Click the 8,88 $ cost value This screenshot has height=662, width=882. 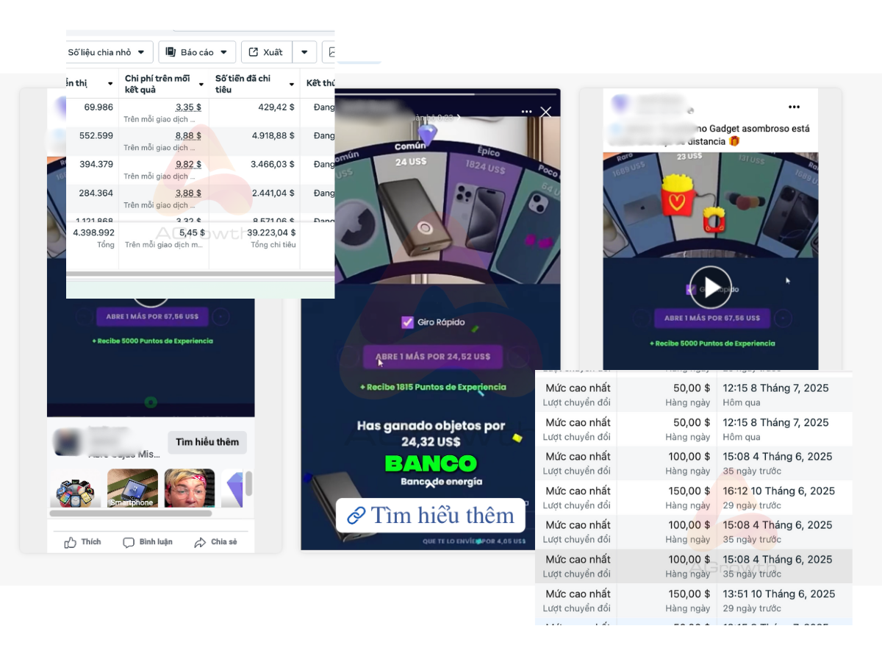coord(188,135)
